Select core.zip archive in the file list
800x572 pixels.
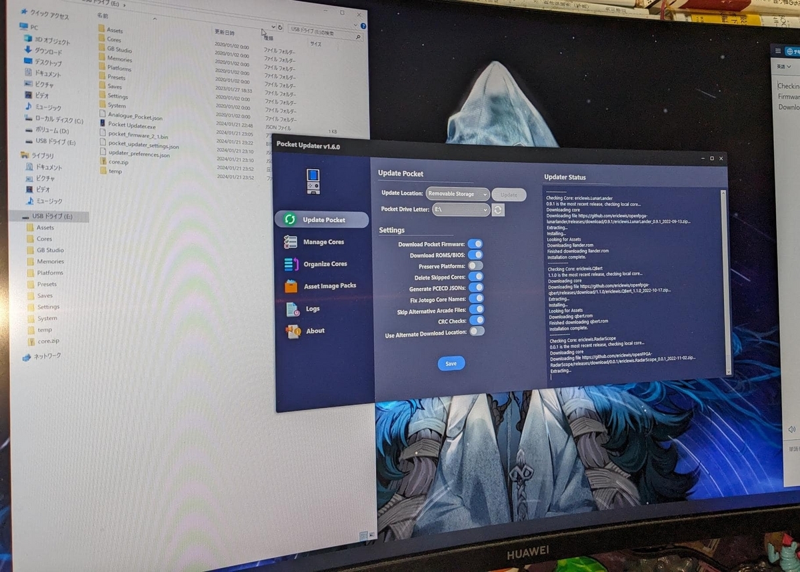tap(114, 162)
